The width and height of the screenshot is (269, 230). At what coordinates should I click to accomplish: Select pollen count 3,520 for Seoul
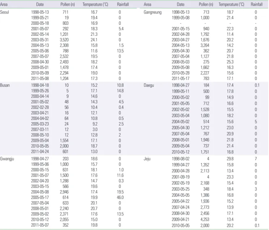click(64, 40)
